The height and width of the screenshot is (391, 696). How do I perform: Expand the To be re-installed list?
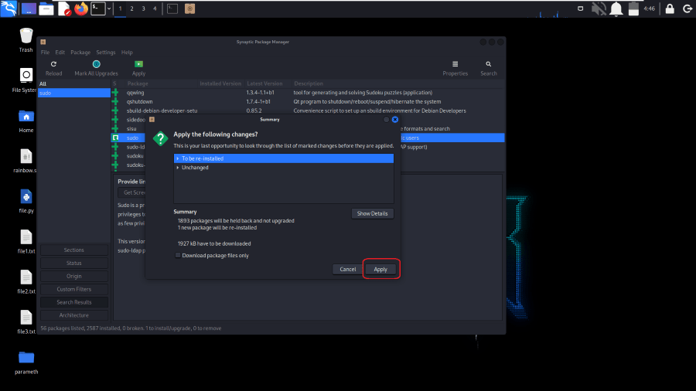178,158
